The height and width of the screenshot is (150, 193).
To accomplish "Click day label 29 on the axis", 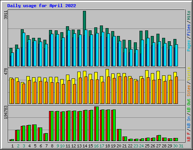I will (x=170, y=146).
